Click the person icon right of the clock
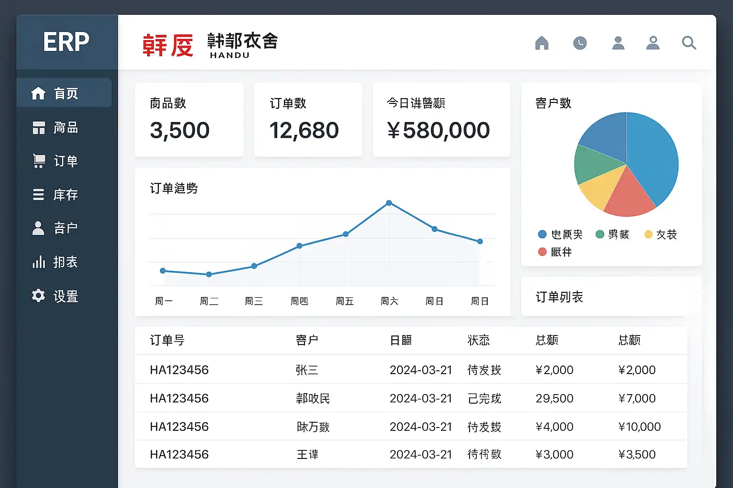 click(618, 43)
